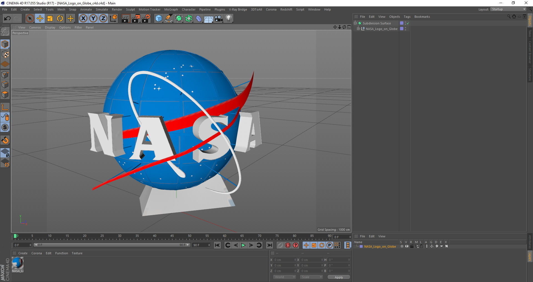
Task: Open the Object Manager Tags menu
Action: (407, 17)
